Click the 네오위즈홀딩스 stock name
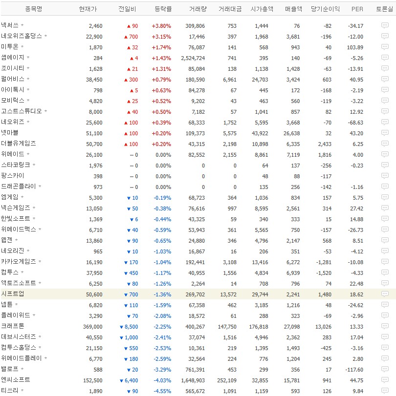Viewport: 396px width, 396px height. pos(22,36)
